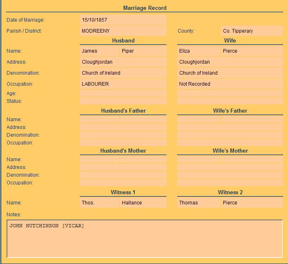Click wife's occupation field Not Recorded
The width and height of the screenshot is (288, 264).
tap(229, 84)
